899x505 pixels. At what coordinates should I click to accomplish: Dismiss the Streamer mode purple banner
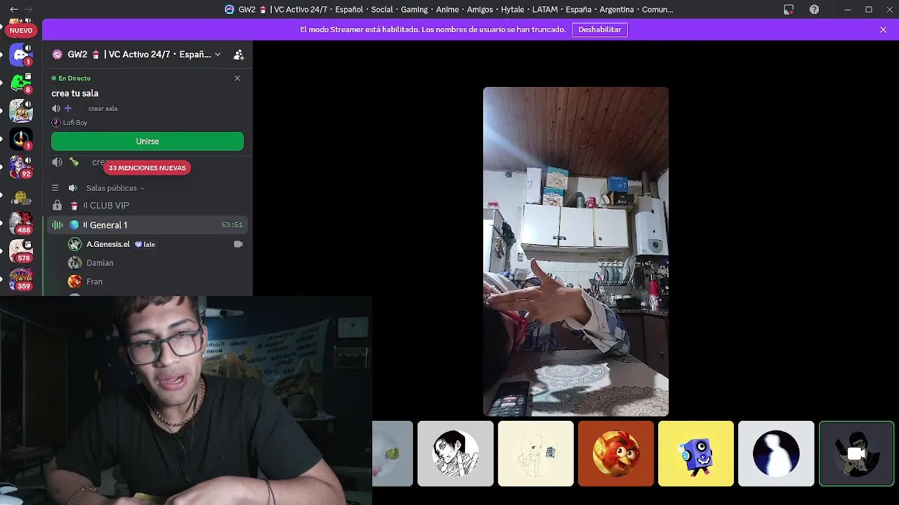(x=883, y=29)
